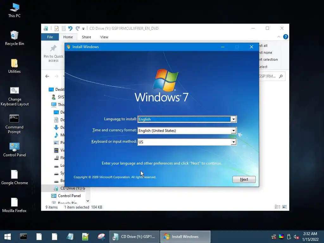Click Next in Install Windows

point(244,179)
